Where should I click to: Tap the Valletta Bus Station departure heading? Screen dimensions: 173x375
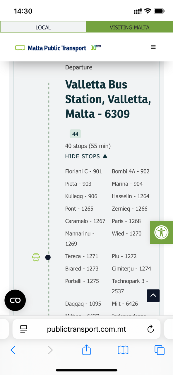(108, 99)
